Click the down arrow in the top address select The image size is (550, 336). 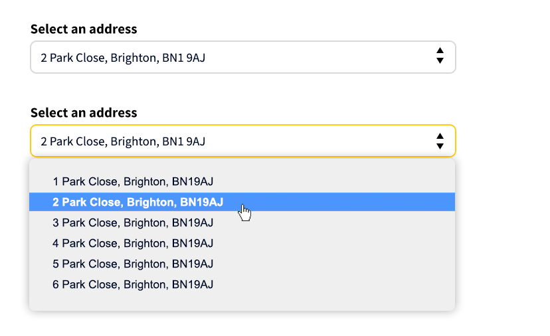click(x=440, y=61)
